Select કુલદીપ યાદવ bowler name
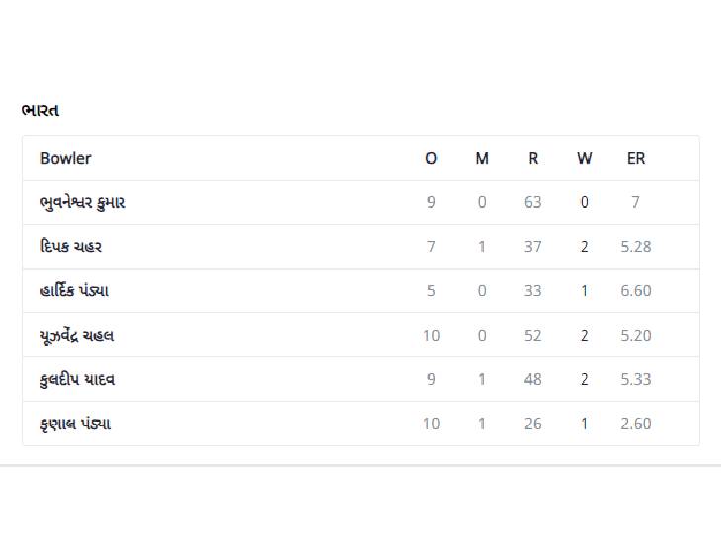Screen dimensions: 721x541 [x=77, y=380]
